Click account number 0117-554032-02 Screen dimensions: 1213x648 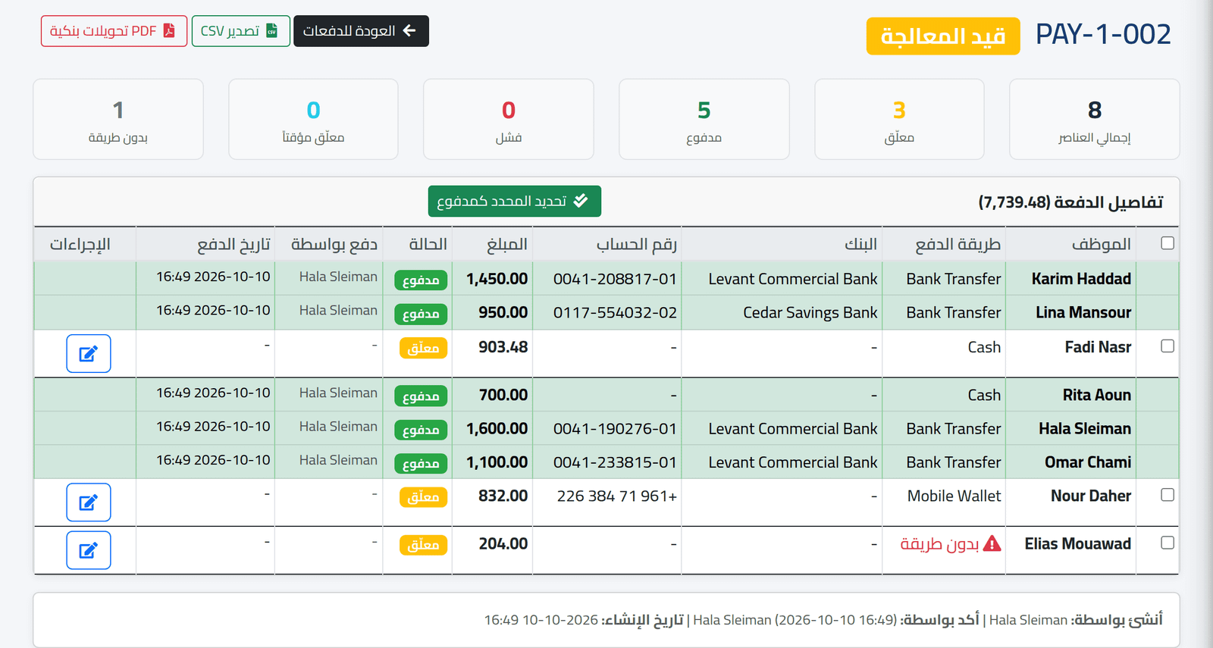tap(615, 312)
